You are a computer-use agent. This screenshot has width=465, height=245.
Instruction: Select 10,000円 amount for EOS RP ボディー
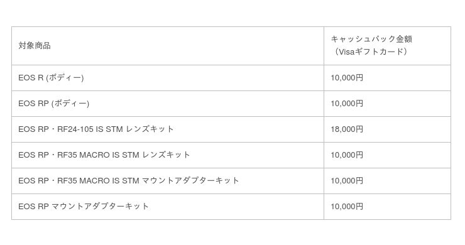pos(347,104)
